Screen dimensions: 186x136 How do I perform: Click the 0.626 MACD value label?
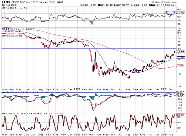(181, 92)
